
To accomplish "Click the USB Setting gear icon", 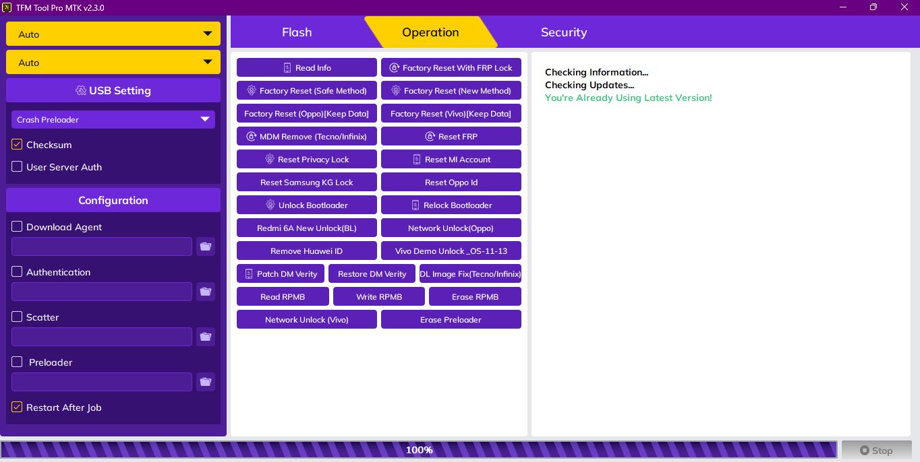I will [x=81, y=91].
